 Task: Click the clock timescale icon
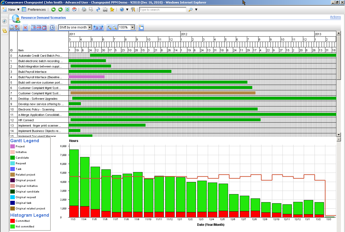tap(52, 27)
